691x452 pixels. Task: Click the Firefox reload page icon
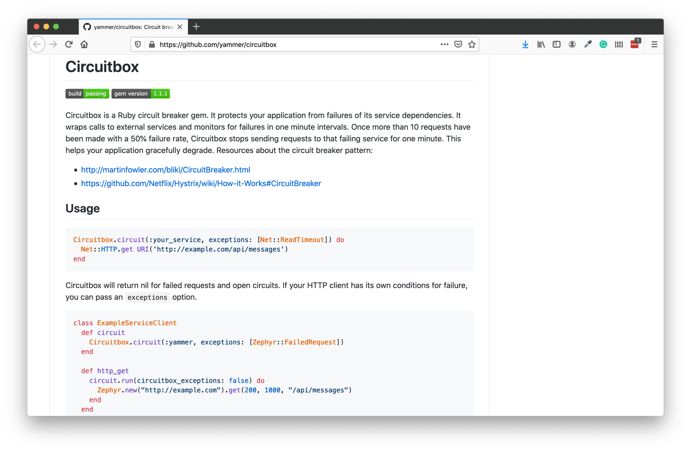[69, 44]
